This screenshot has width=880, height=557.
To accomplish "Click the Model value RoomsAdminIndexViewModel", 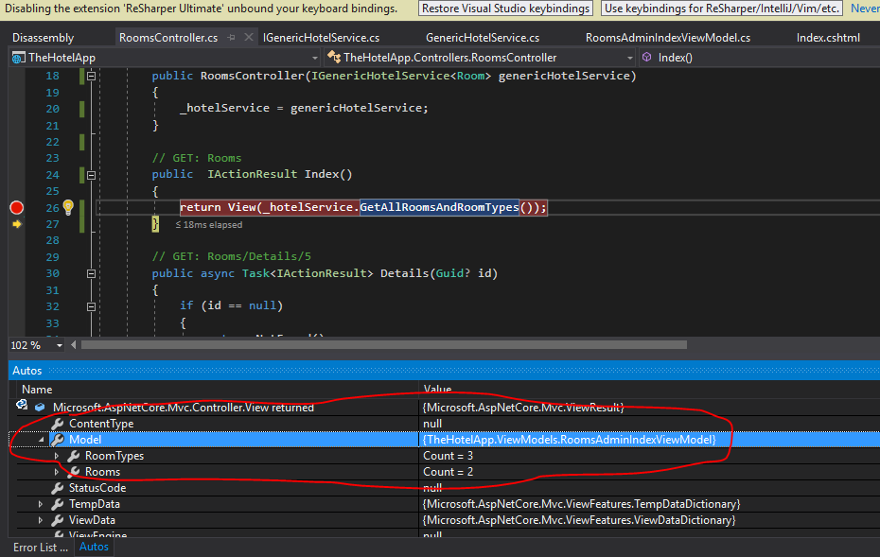I will (569, 440).
